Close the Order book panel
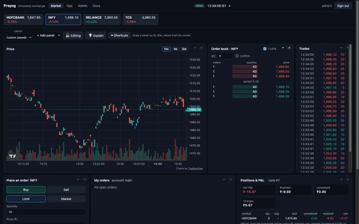The image size is (359, 224). [289, 48]
